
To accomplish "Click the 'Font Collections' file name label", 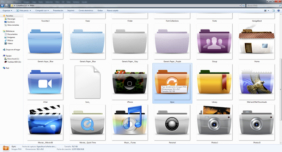I will coord(172,21).
